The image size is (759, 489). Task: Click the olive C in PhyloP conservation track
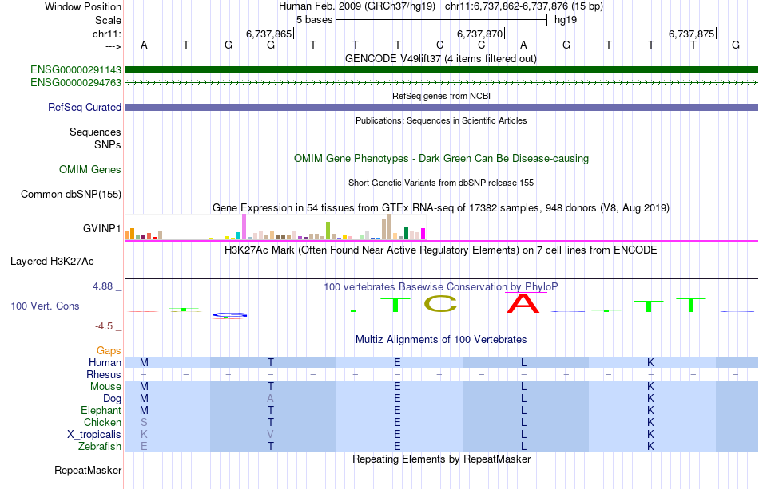click(440, 303)
